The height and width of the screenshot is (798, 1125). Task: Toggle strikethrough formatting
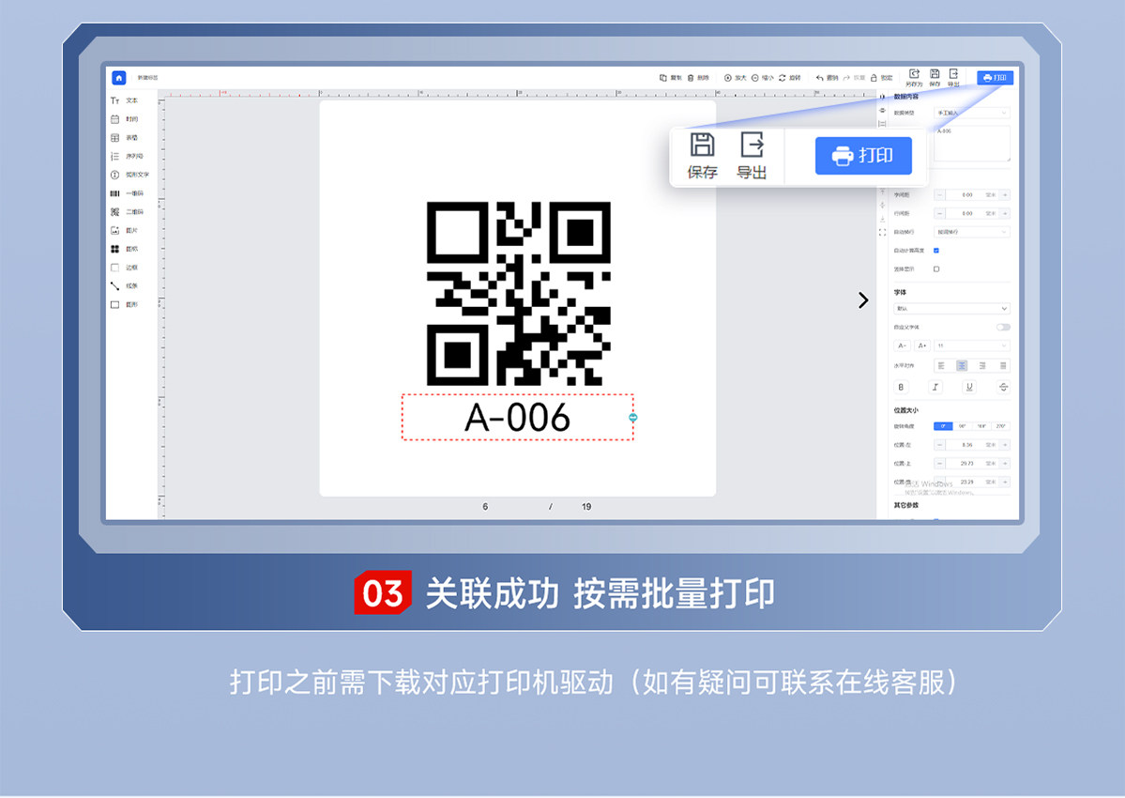click(1003, 387)
